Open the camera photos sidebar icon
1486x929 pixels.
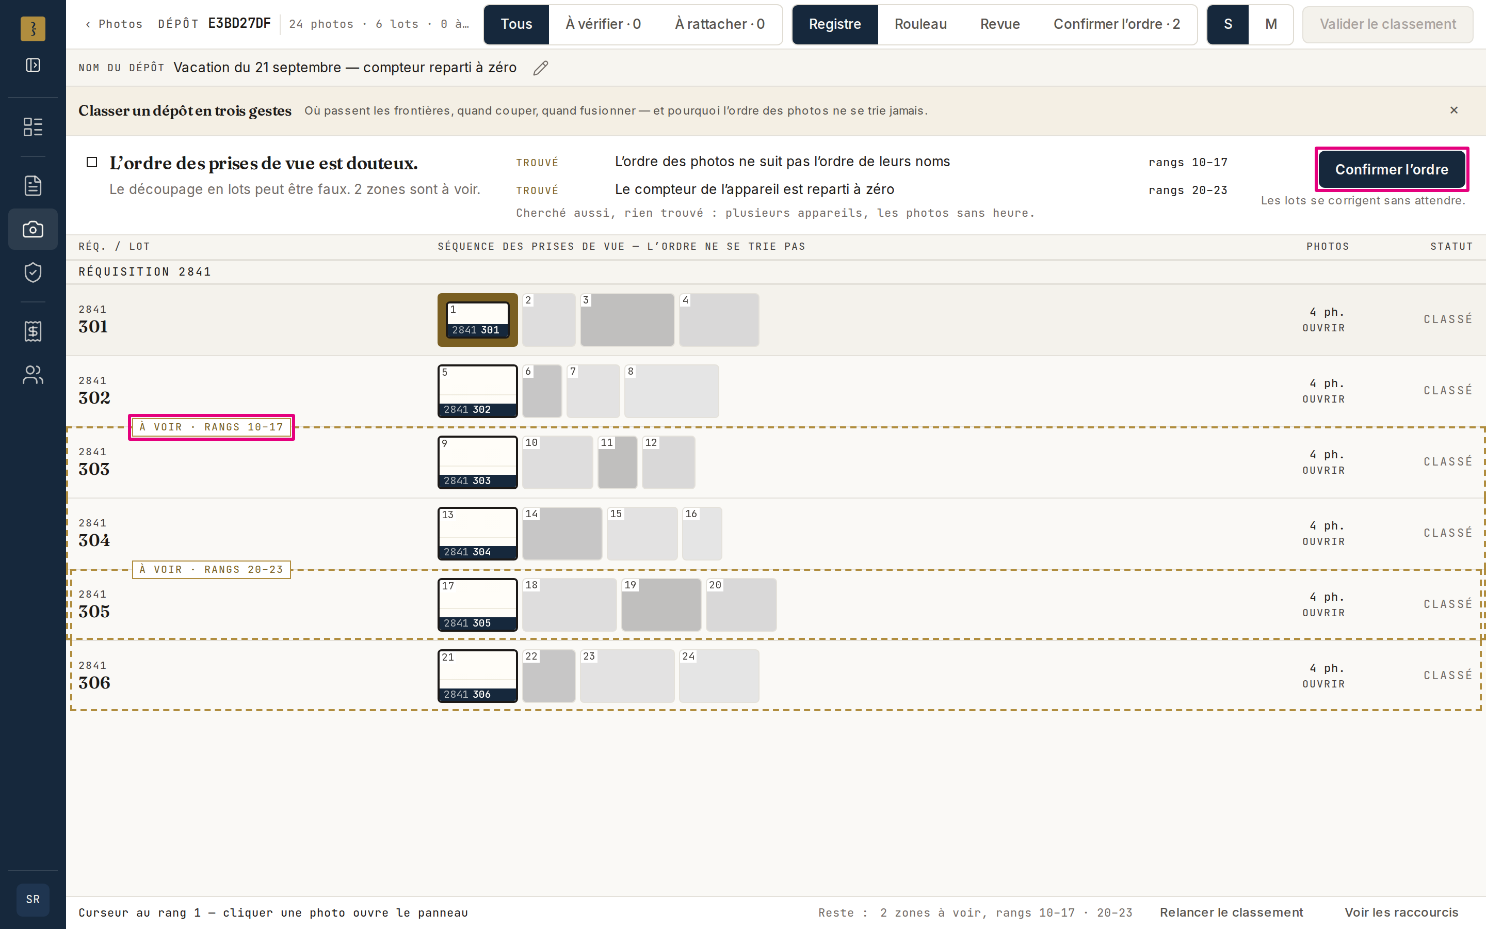(x=33, y=229)
